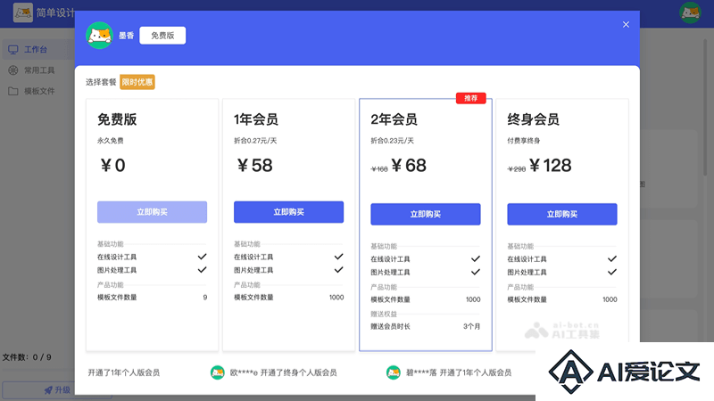Click the 模板文件 folder icon
Screen dimensions: 714x401
pyautogui.click(x=13, y=92)
